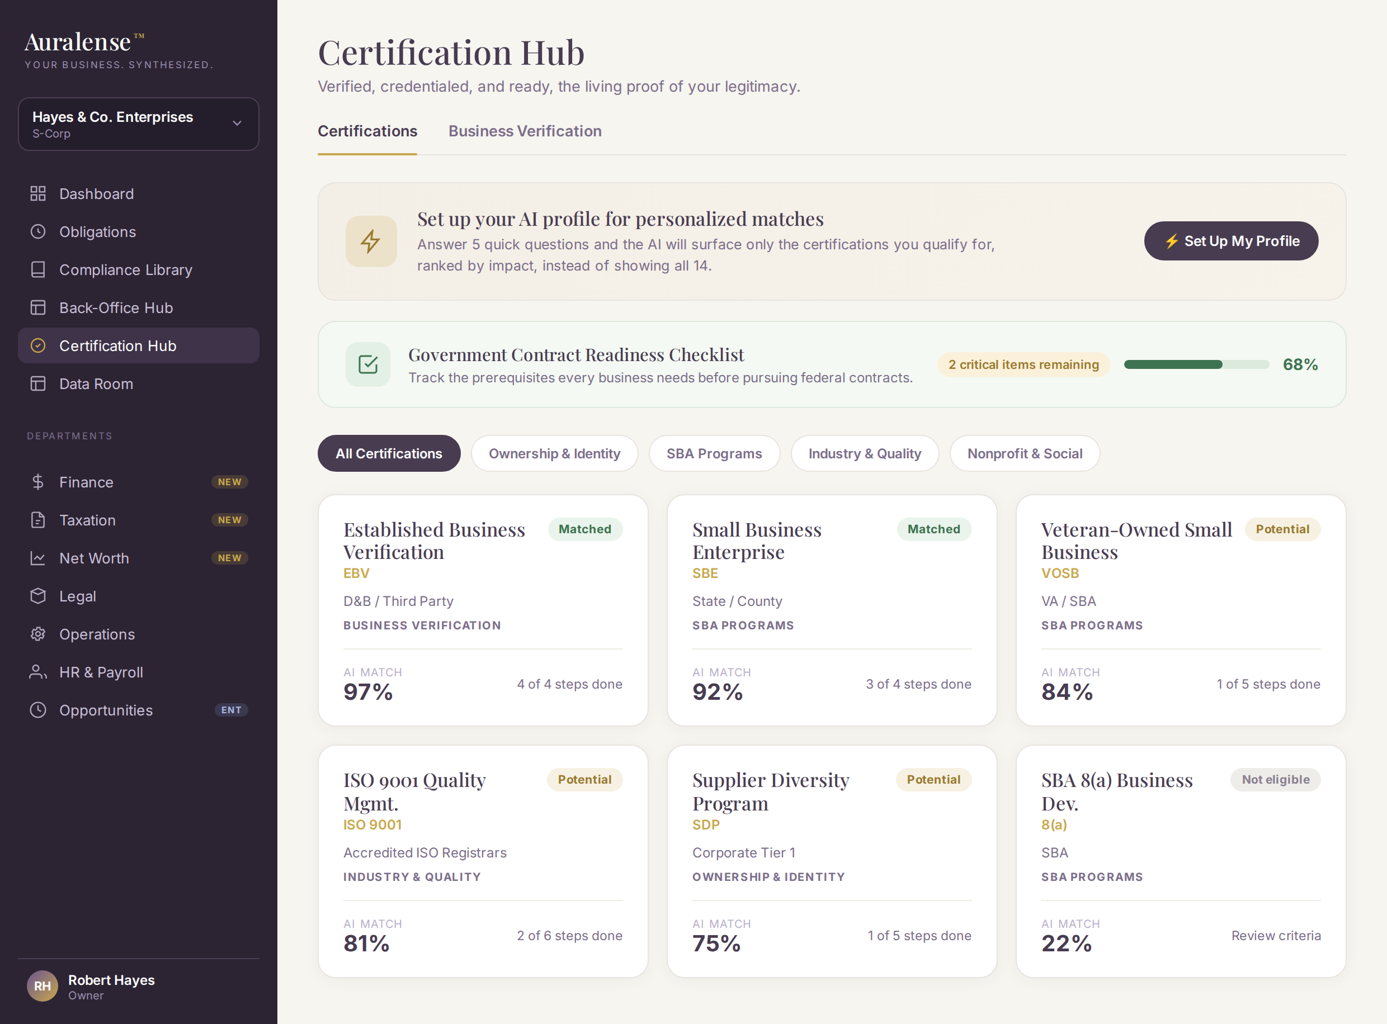Click the Dashboard grid icon
Screen dimensions: 1387x1024
pyautogui.click(x=38, y=193)
